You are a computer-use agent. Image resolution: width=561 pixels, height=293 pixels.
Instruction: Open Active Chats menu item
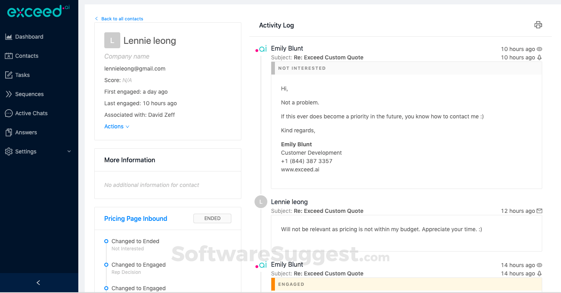(x=31, y=113)
